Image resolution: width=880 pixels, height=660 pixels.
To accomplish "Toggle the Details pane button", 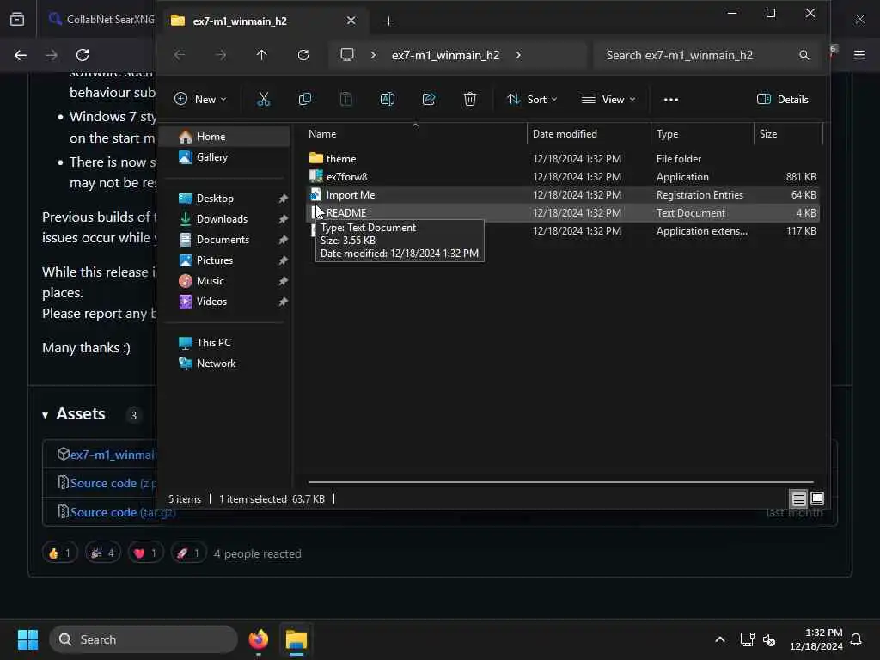I will tap(782, 100).
